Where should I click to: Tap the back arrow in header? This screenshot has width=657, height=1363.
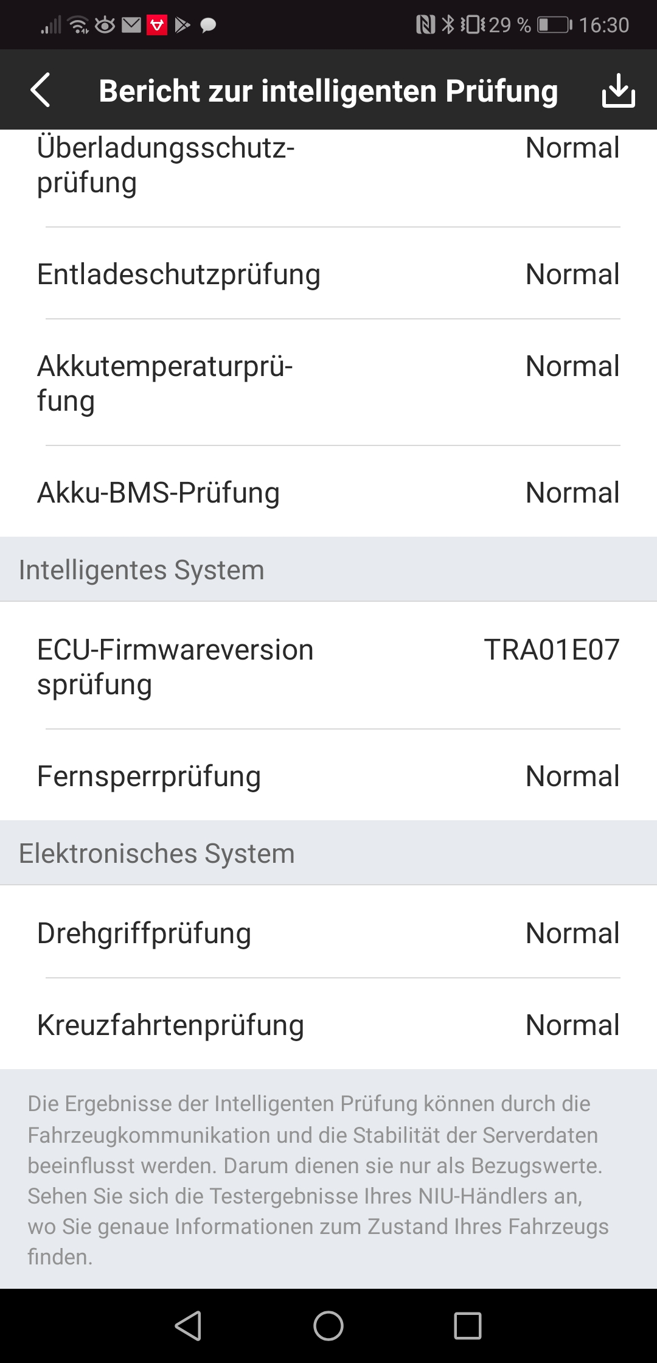(41, 90)
